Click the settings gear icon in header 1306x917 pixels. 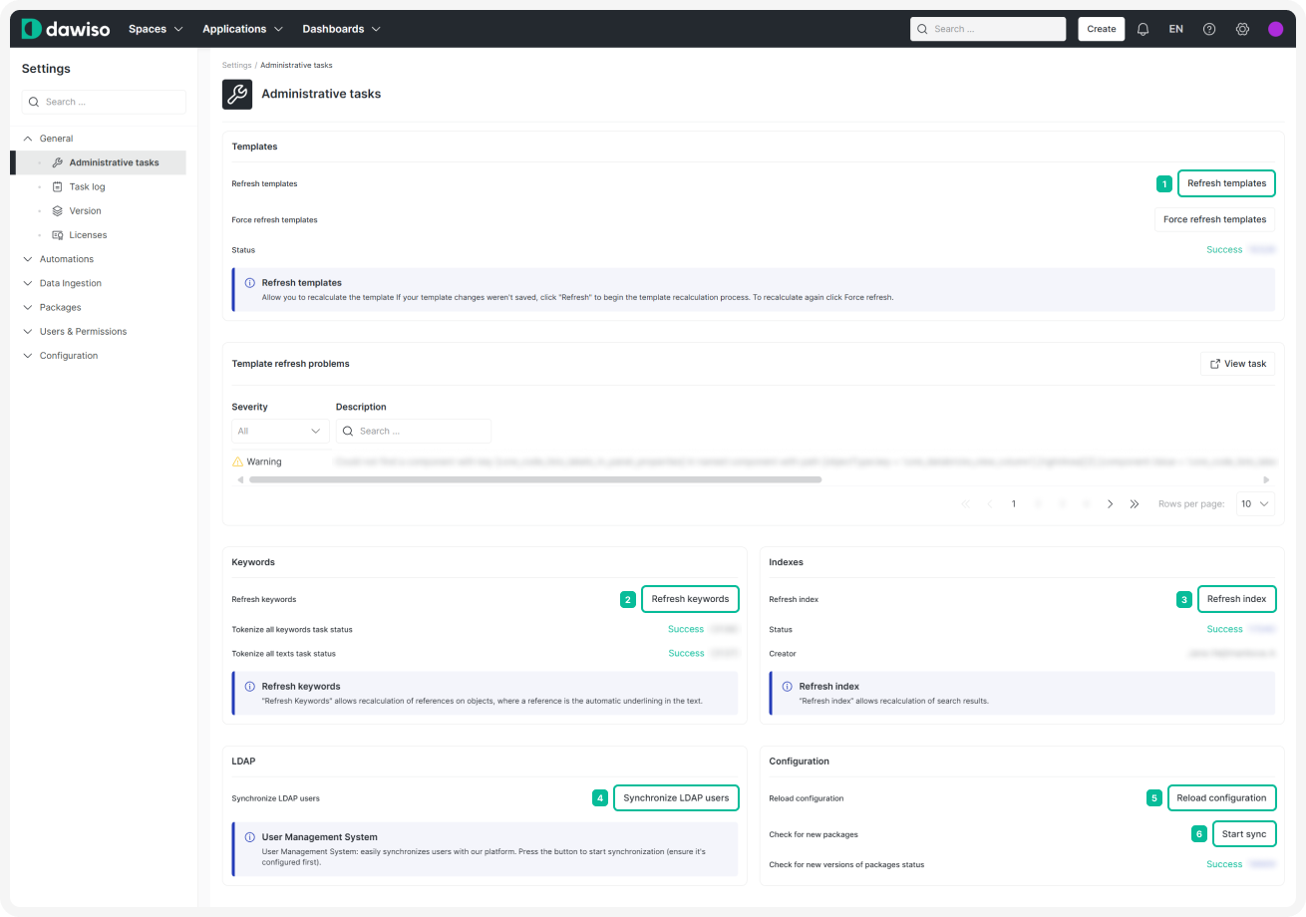(1242, 29)
